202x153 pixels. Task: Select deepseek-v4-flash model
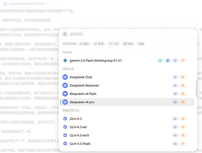tap(127, 94)
